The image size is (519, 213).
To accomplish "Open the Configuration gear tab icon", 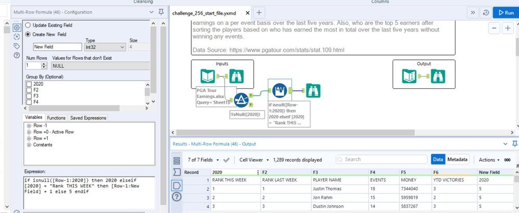I will (17, 28).
